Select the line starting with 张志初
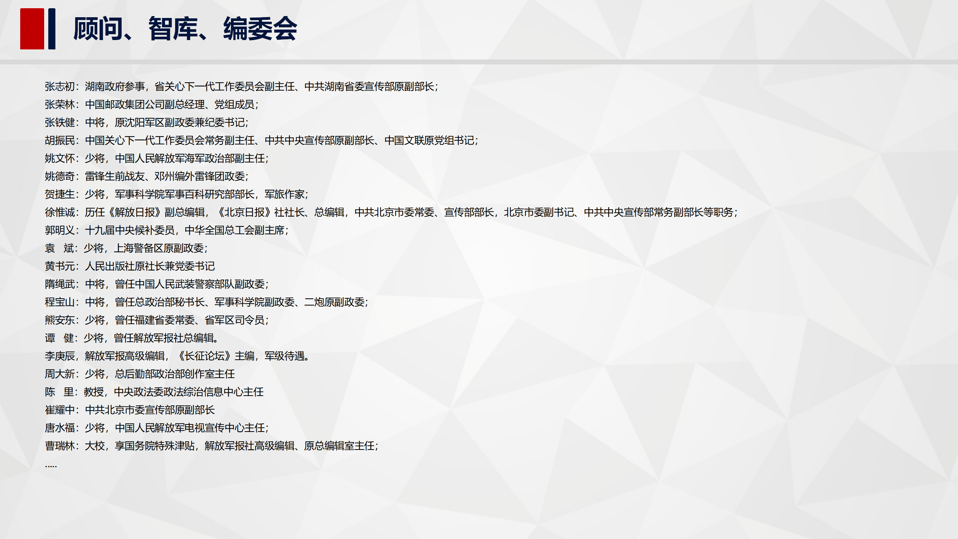 tap(241, 86)
